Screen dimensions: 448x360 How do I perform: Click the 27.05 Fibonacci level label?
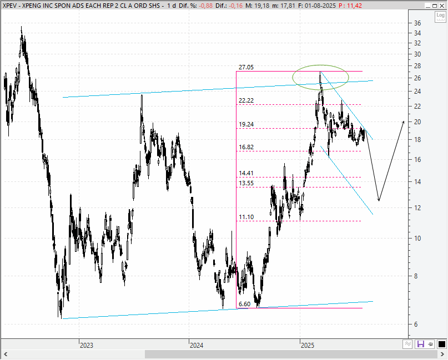[x=246, y=67]
